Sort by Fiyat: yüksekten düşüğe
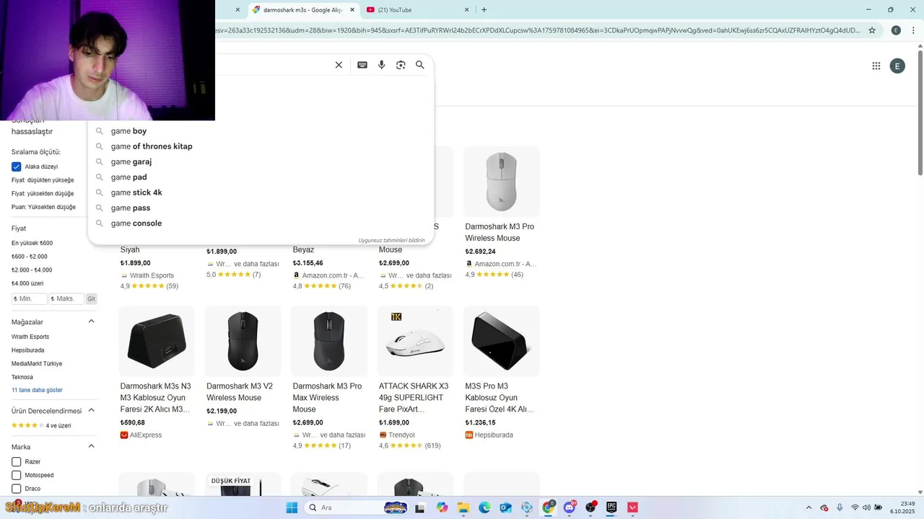This screenshot has height=519, width=924. click(43, 194)
